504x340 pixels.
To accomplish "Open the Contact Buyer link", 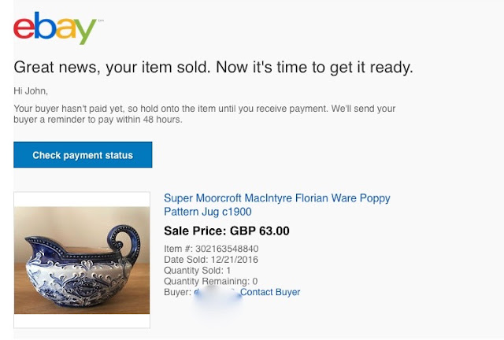I will pyautogui.click(x=270, y=293).
